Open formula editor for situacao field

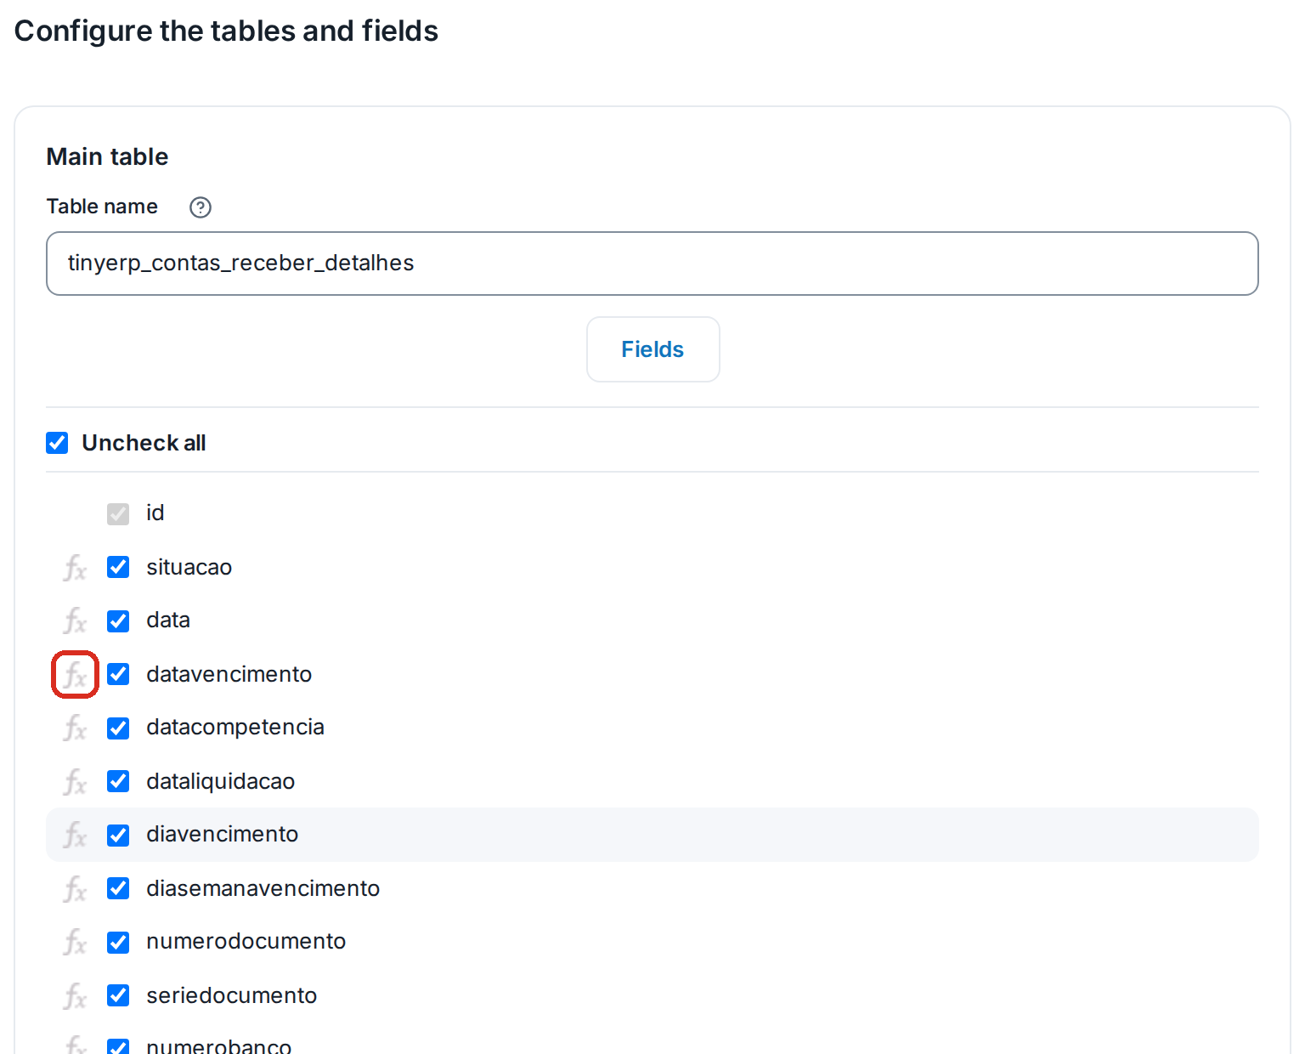point(75,568)
